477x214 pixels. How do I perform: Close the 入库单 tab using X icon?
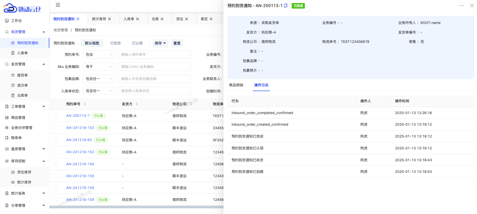(x=138, y=19)
